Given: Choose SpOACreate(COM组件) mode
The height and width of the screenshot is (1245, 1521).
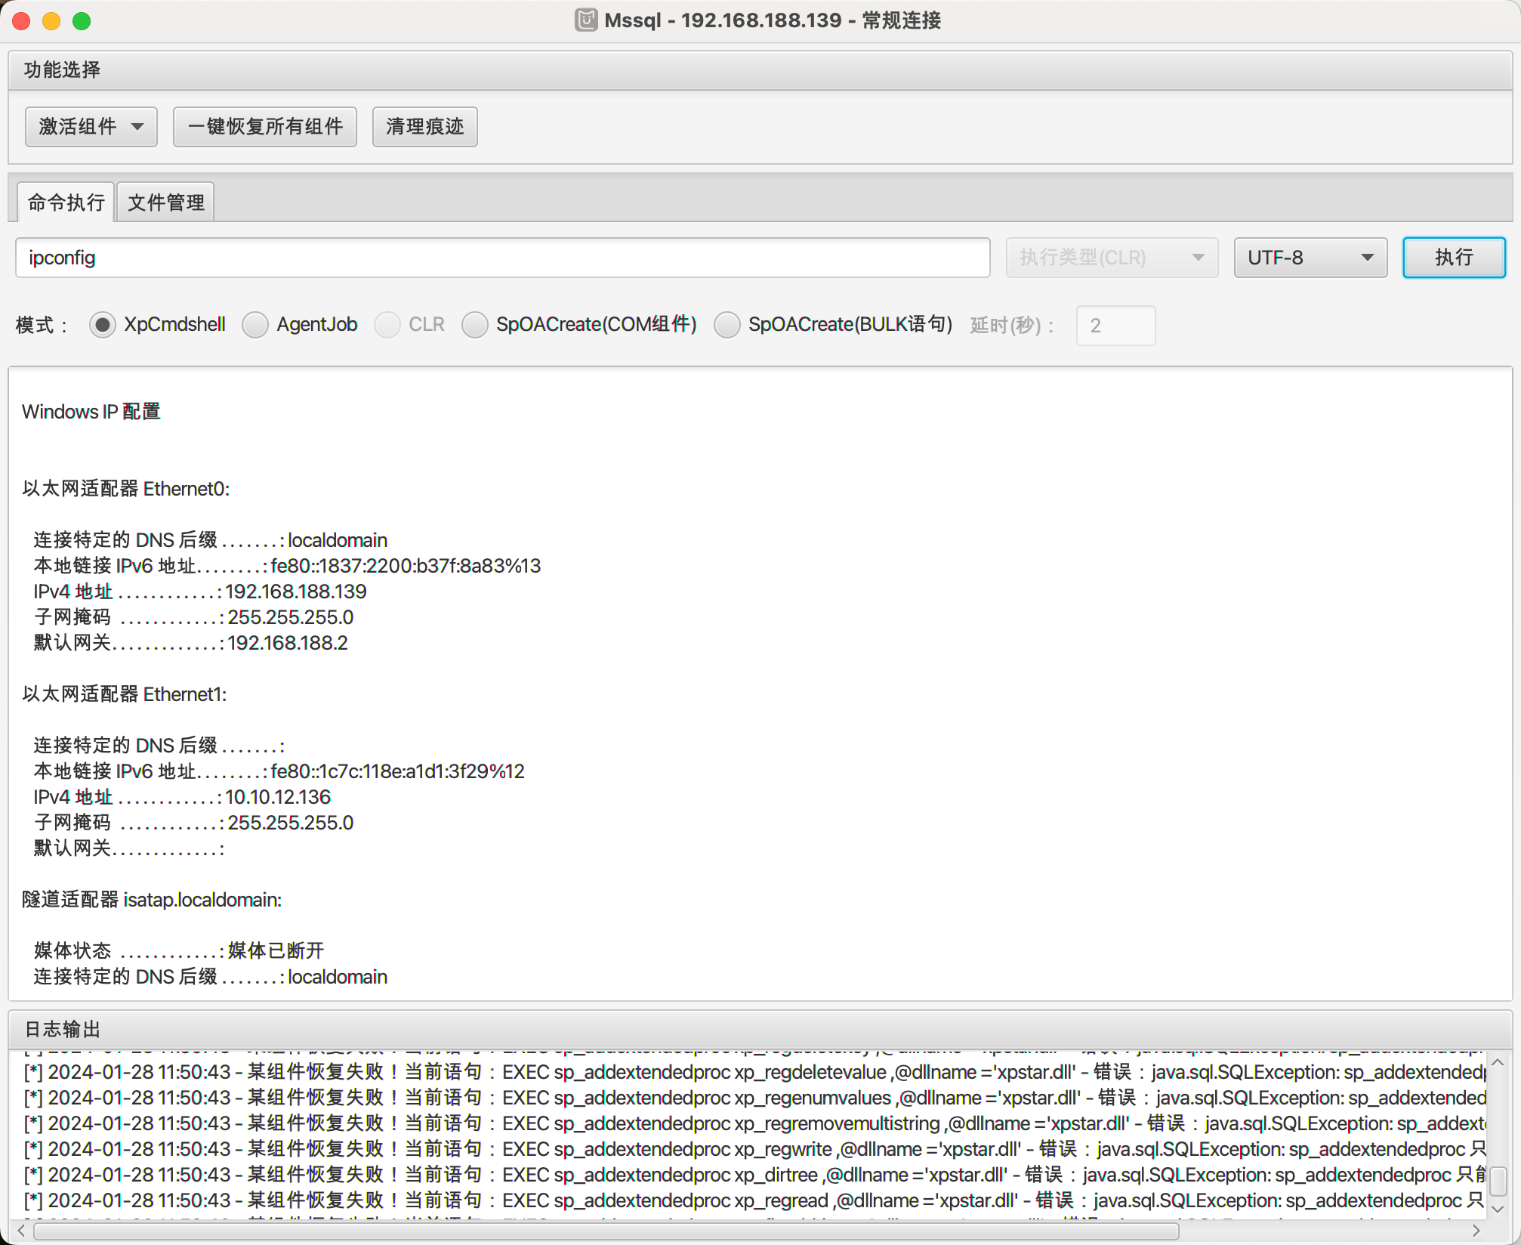Looking at the screenshot, I should tap(475, 325).
